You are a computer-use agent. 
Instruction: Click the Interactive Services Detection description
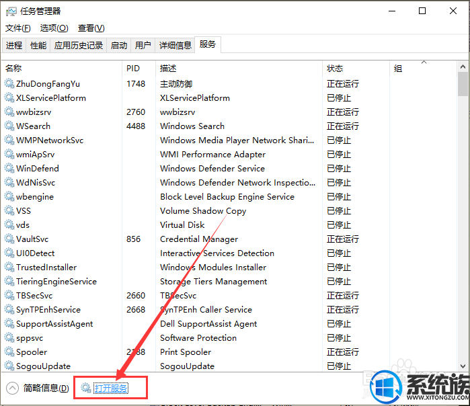pos(217,253)
